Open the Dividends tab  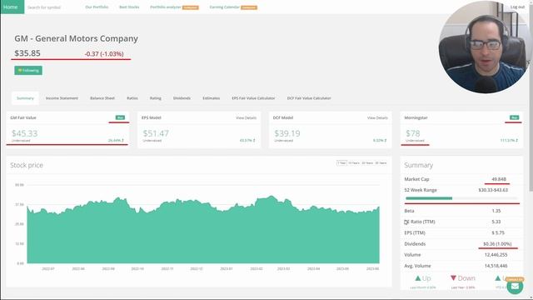(182, 98)
